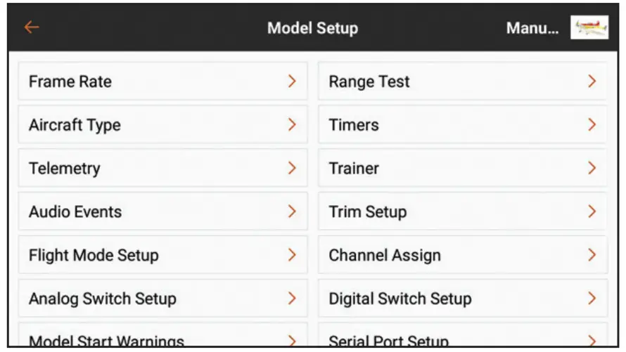Click the Frame Rate row chevron icon

tap(292, 82)
